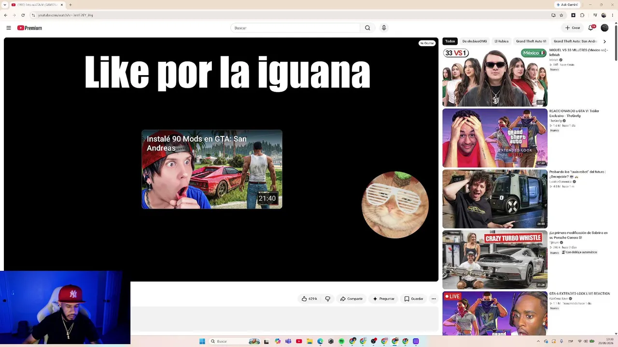Image resolution: width=618 pixels, height=347 pixels.
Task: Focus the YouTube 'Buscar' search field
Action: pyautogui.click(x=295, y=28)
